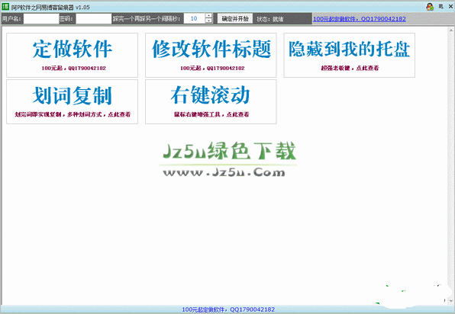455x314 pixels.
Task: Decrease interval seconds with down arrow
Action: pos(208,21)
